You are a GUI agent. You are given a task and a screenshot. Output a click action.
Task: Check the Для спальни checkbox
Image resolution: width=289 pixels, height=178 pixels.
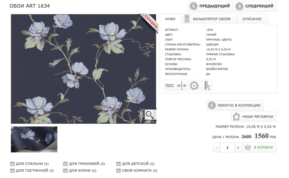tap(12, 164)
